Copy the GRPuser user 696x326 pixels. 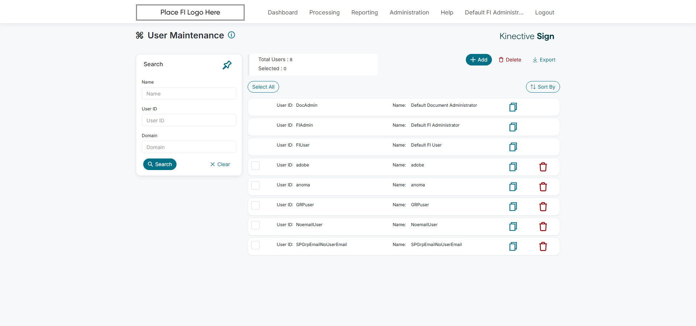point(513,207)
